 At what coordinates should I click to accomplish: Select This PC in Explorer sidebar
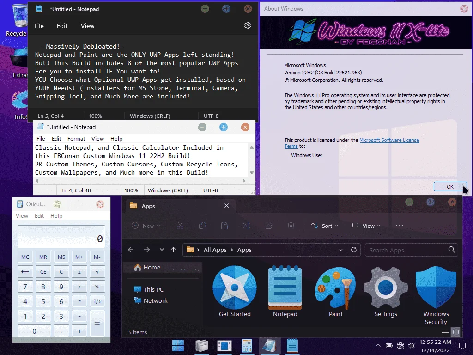149,289
